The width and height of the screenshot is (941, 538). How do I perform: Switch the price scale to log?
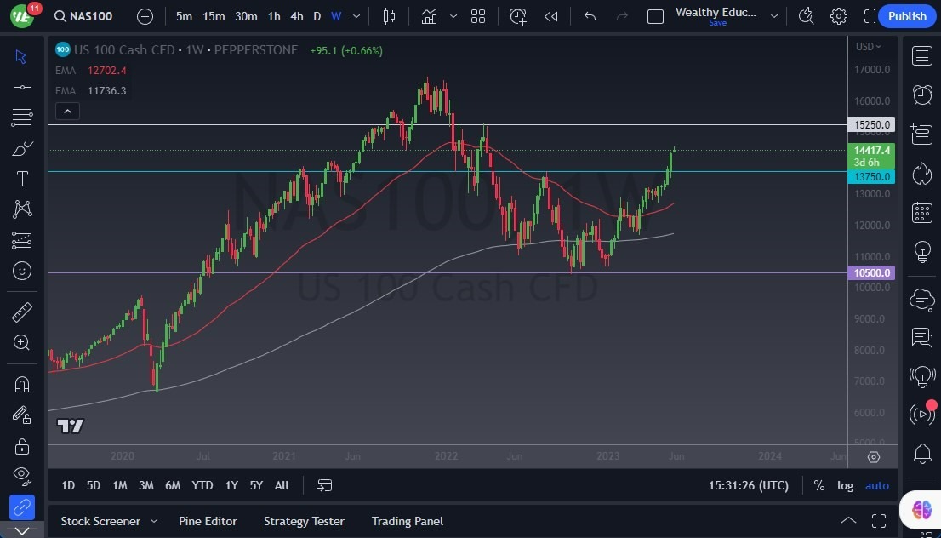pyautogui.click(x=845, y=485)
